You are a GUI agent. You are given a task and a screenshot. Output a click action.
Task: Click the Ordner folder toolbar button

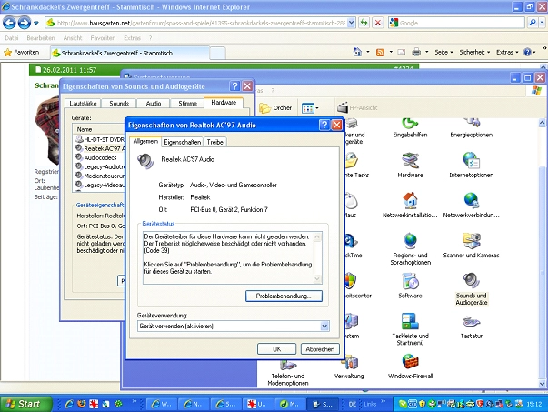click(275, 108)
